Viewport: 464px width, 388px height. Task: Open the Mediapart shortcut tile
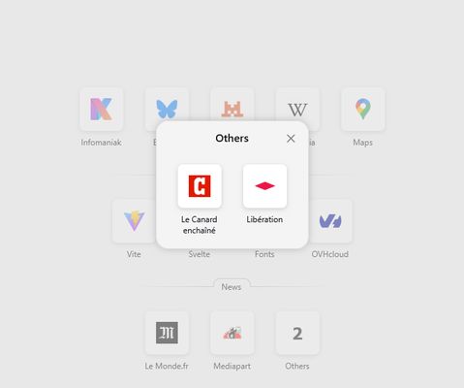pos(232,333)
